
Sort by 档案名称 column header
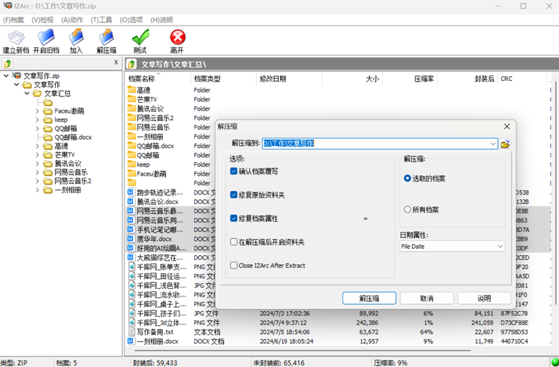(x=158, y=79)
